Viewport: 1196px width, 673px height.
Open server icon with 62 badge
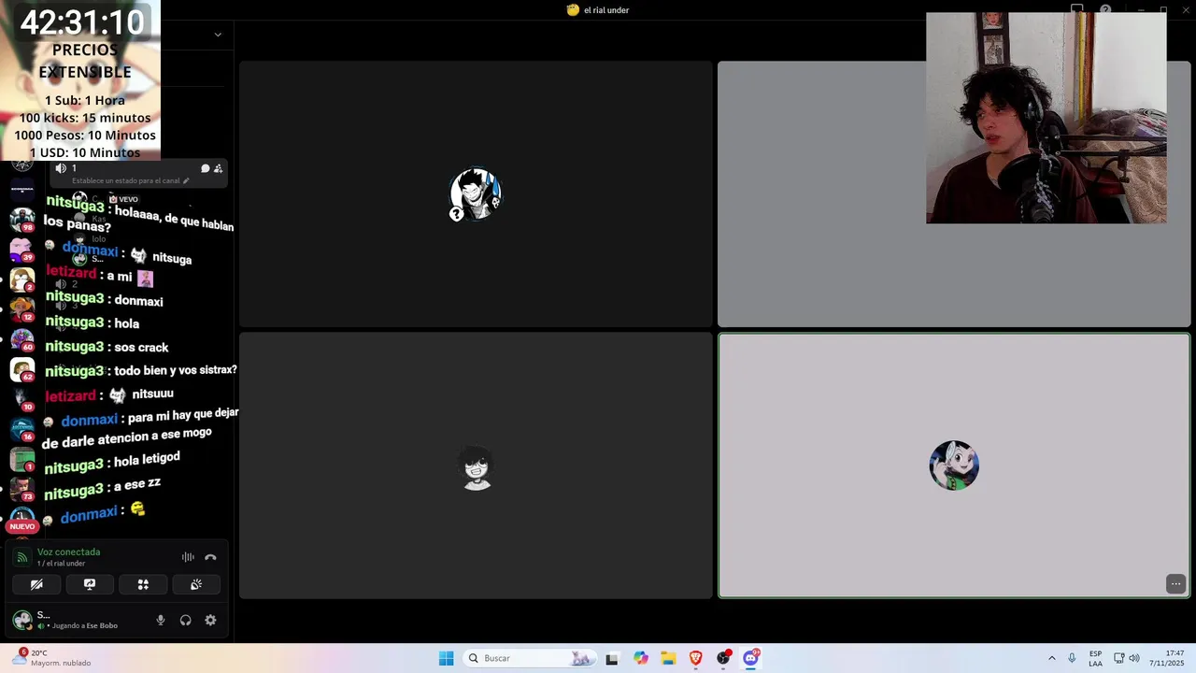[x=22, y=369]
